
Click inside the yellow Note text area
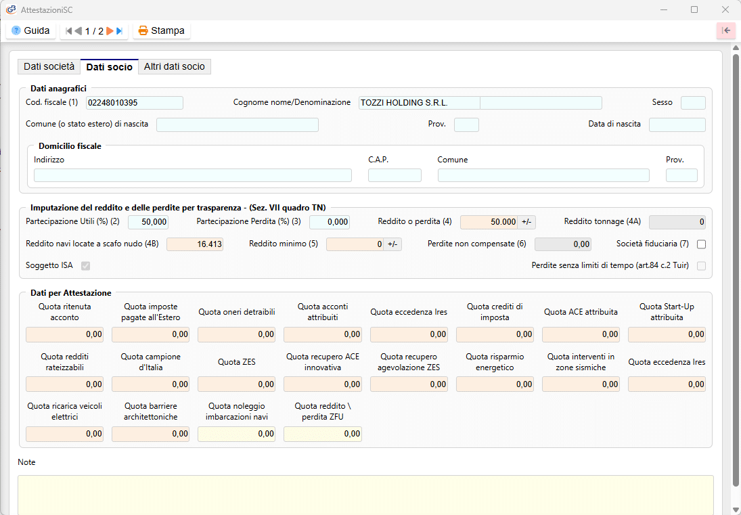365,494
